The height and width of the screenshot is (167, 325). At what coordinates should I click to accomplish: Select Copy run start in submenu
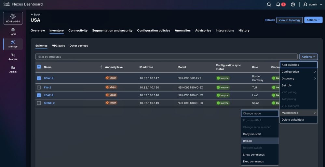260,134
